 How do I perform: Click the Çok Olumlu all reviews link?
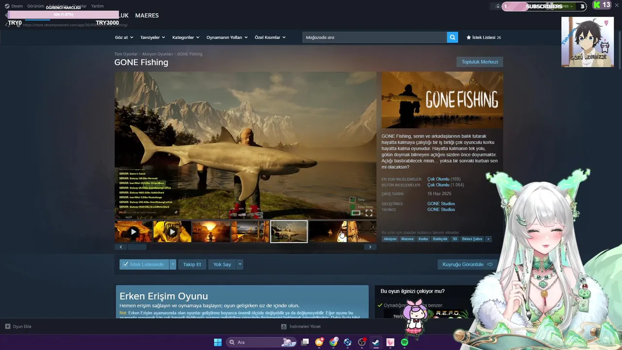[x=438, y=185]
